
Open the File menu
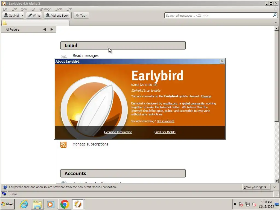coord(5,9)
